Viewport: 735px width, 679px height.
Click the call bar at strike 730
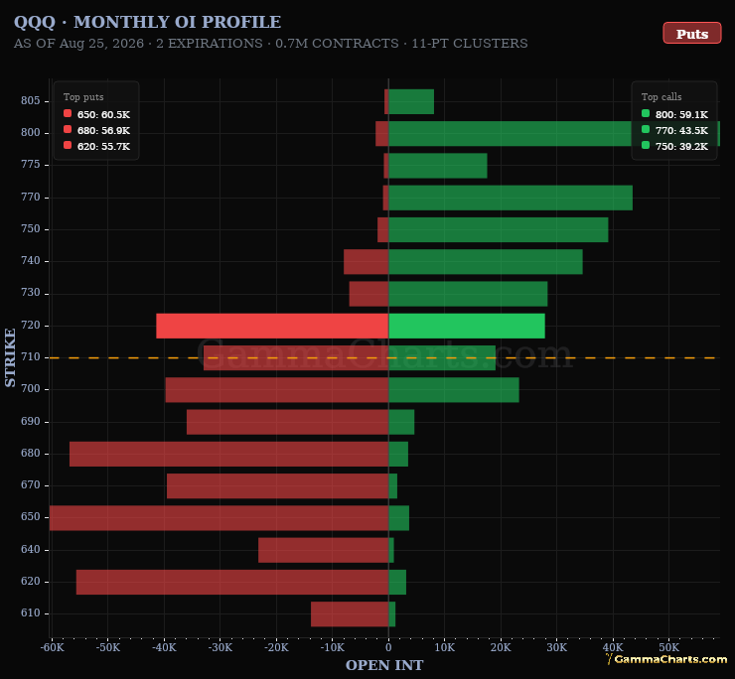468,294
